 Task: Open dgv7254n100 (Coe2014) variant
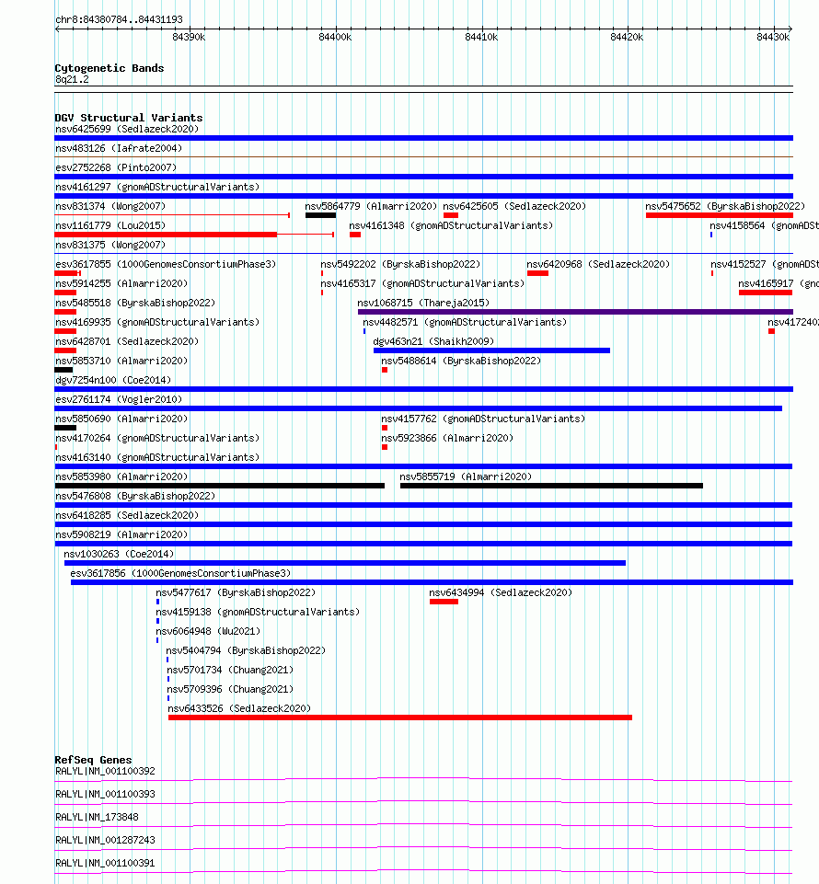(x=113, y=380)
